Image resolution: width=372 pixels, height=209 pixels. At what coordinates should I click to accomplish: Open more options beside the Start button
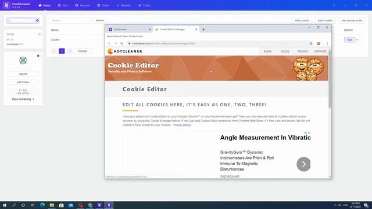(357, 40)
